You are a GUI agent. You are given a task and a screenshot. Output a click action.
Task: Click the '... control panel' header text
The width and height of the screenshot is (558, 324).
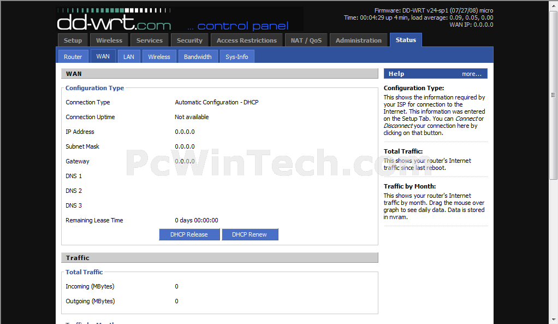[238, 26]
